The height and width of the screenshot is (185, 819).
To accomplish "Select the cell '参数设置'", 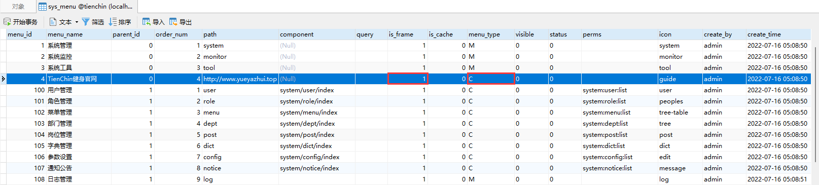I will (x=79, y=157).
